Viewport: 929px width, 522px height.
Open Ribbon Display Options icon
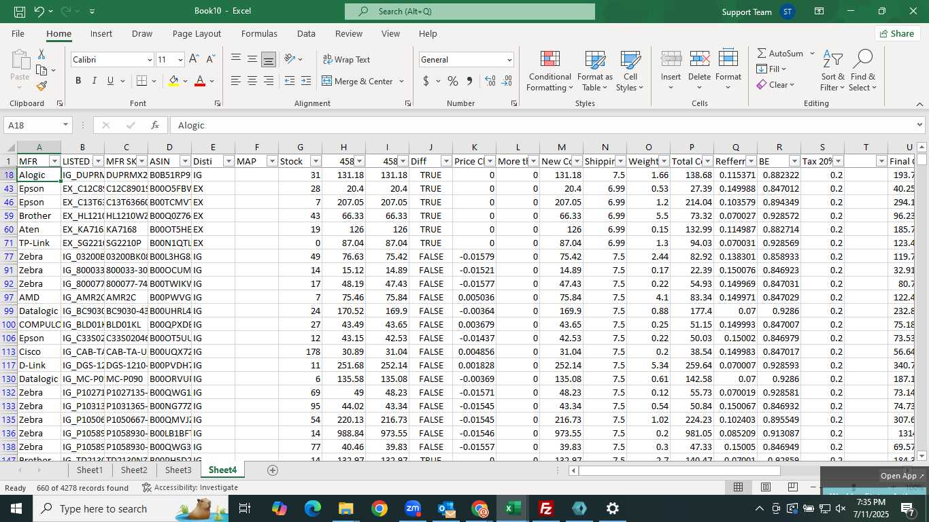pyautogui.click(x=819, y=12)
